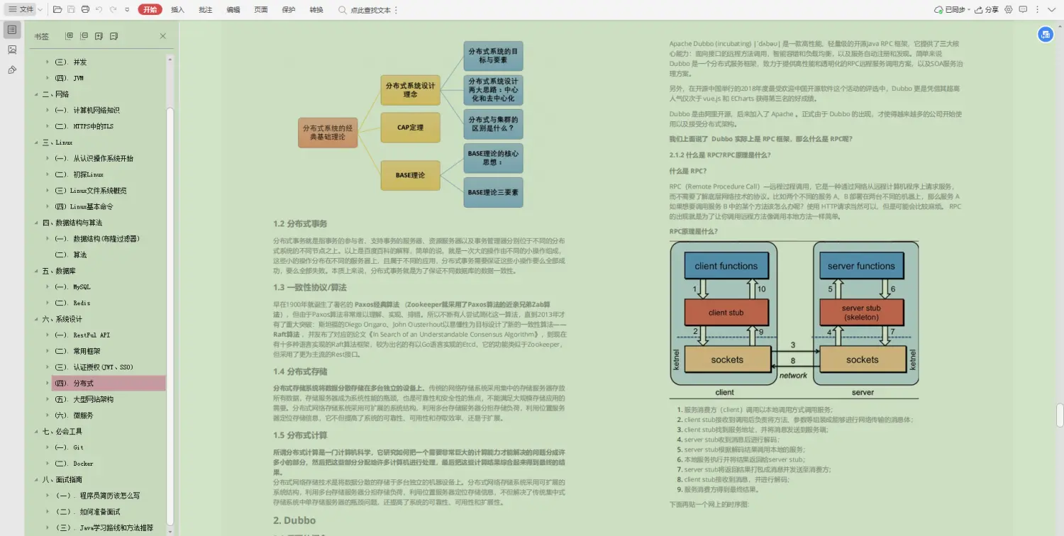1064x536 pixels.
Task: Expand the MySQL bookmark node
Action: (x=49, y=286)
